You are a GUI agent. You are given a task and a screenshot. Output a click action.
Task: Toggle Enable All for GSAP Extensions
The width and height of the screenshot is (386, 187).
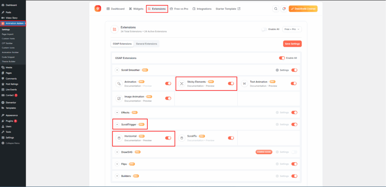282,58
